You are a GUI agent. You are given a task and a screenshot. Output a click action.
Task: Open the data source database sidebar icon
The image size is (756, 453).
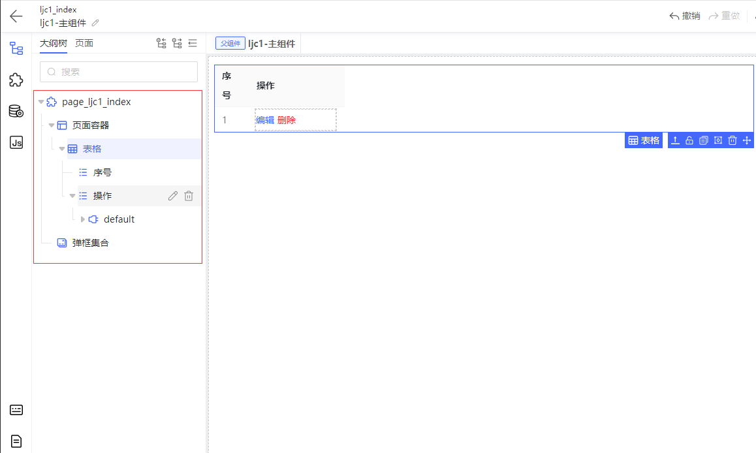tap(16, 112)
